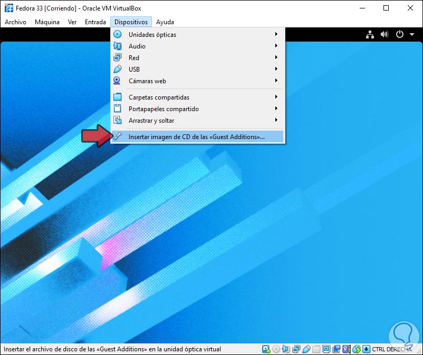Expand arrow for Red entry

(x=276, y=57)
